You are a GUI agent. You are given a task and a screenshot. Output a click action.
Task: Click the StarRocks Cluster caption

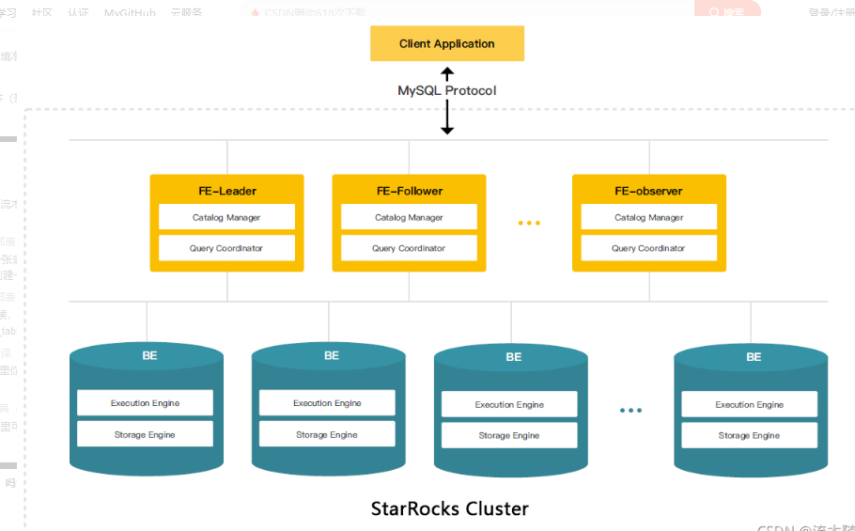tap(450, 508)
